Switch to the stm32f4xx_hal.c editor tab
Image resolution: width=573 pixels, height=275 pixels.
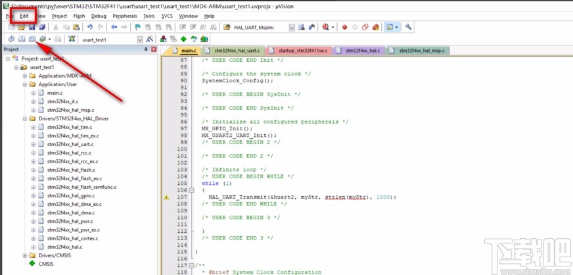pyautogui.click(x=358, y=51)
